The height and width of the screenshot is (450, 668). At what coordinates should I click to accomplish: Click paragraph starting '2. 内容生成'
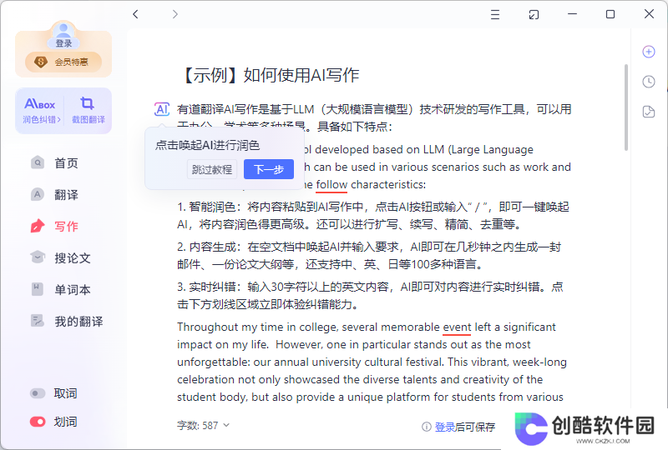[369, 256]
